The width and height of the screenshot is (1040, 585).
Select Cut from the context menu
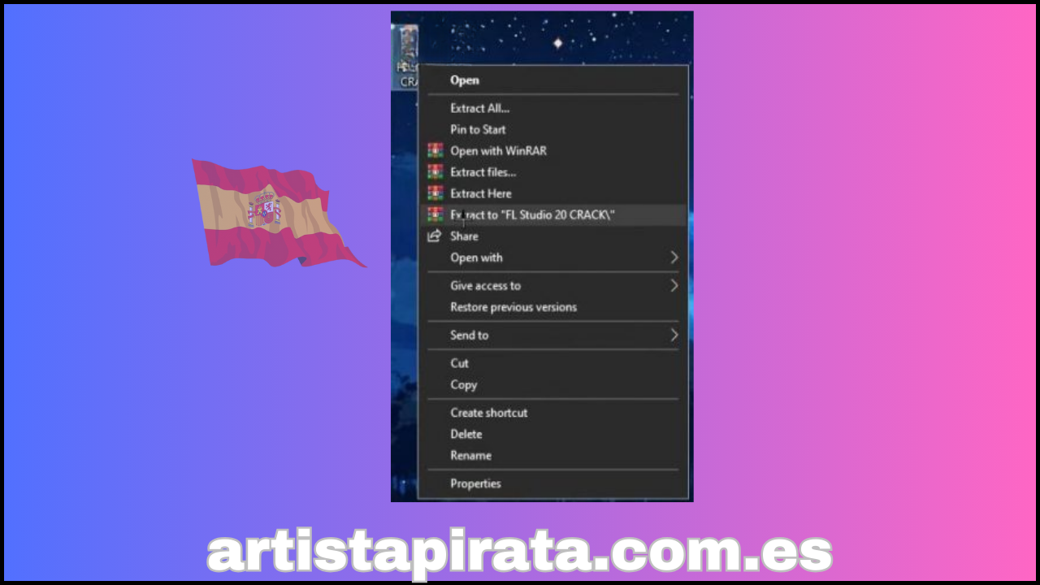click(x=459, y=363)
